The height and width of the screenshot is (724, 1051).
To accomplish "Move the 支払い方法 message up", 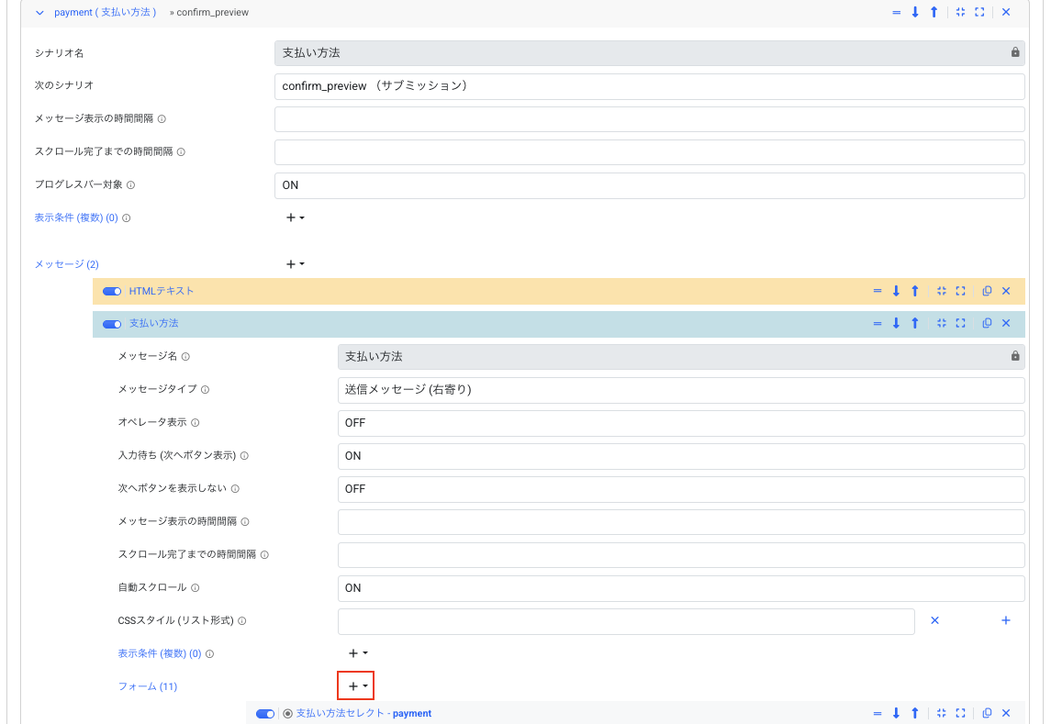I will coord(915,323).
